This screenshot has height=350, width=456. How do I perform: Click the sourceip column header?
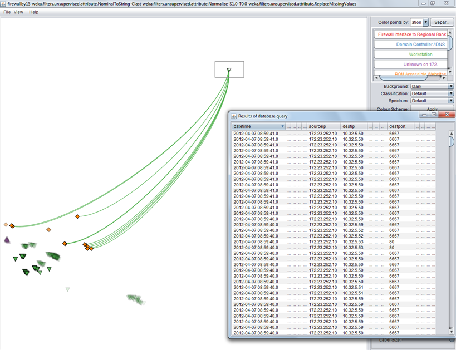323,126
